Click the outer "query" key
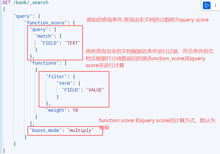 point(23,16)
